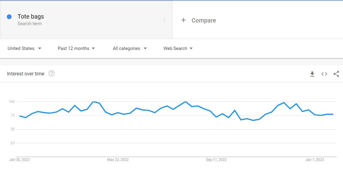The height and width of the screenshot is (172, 343).
Task: Select the Jan 30, 2022 axis label
Action: pos(19,159)
